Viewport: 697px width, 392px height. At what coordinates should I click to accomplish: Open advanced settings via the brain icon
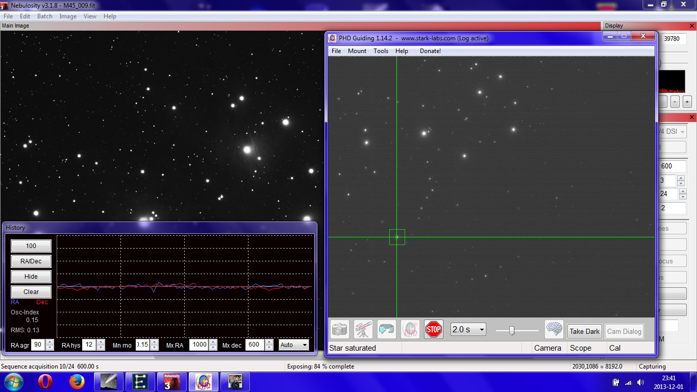click(x=554, y=329)
